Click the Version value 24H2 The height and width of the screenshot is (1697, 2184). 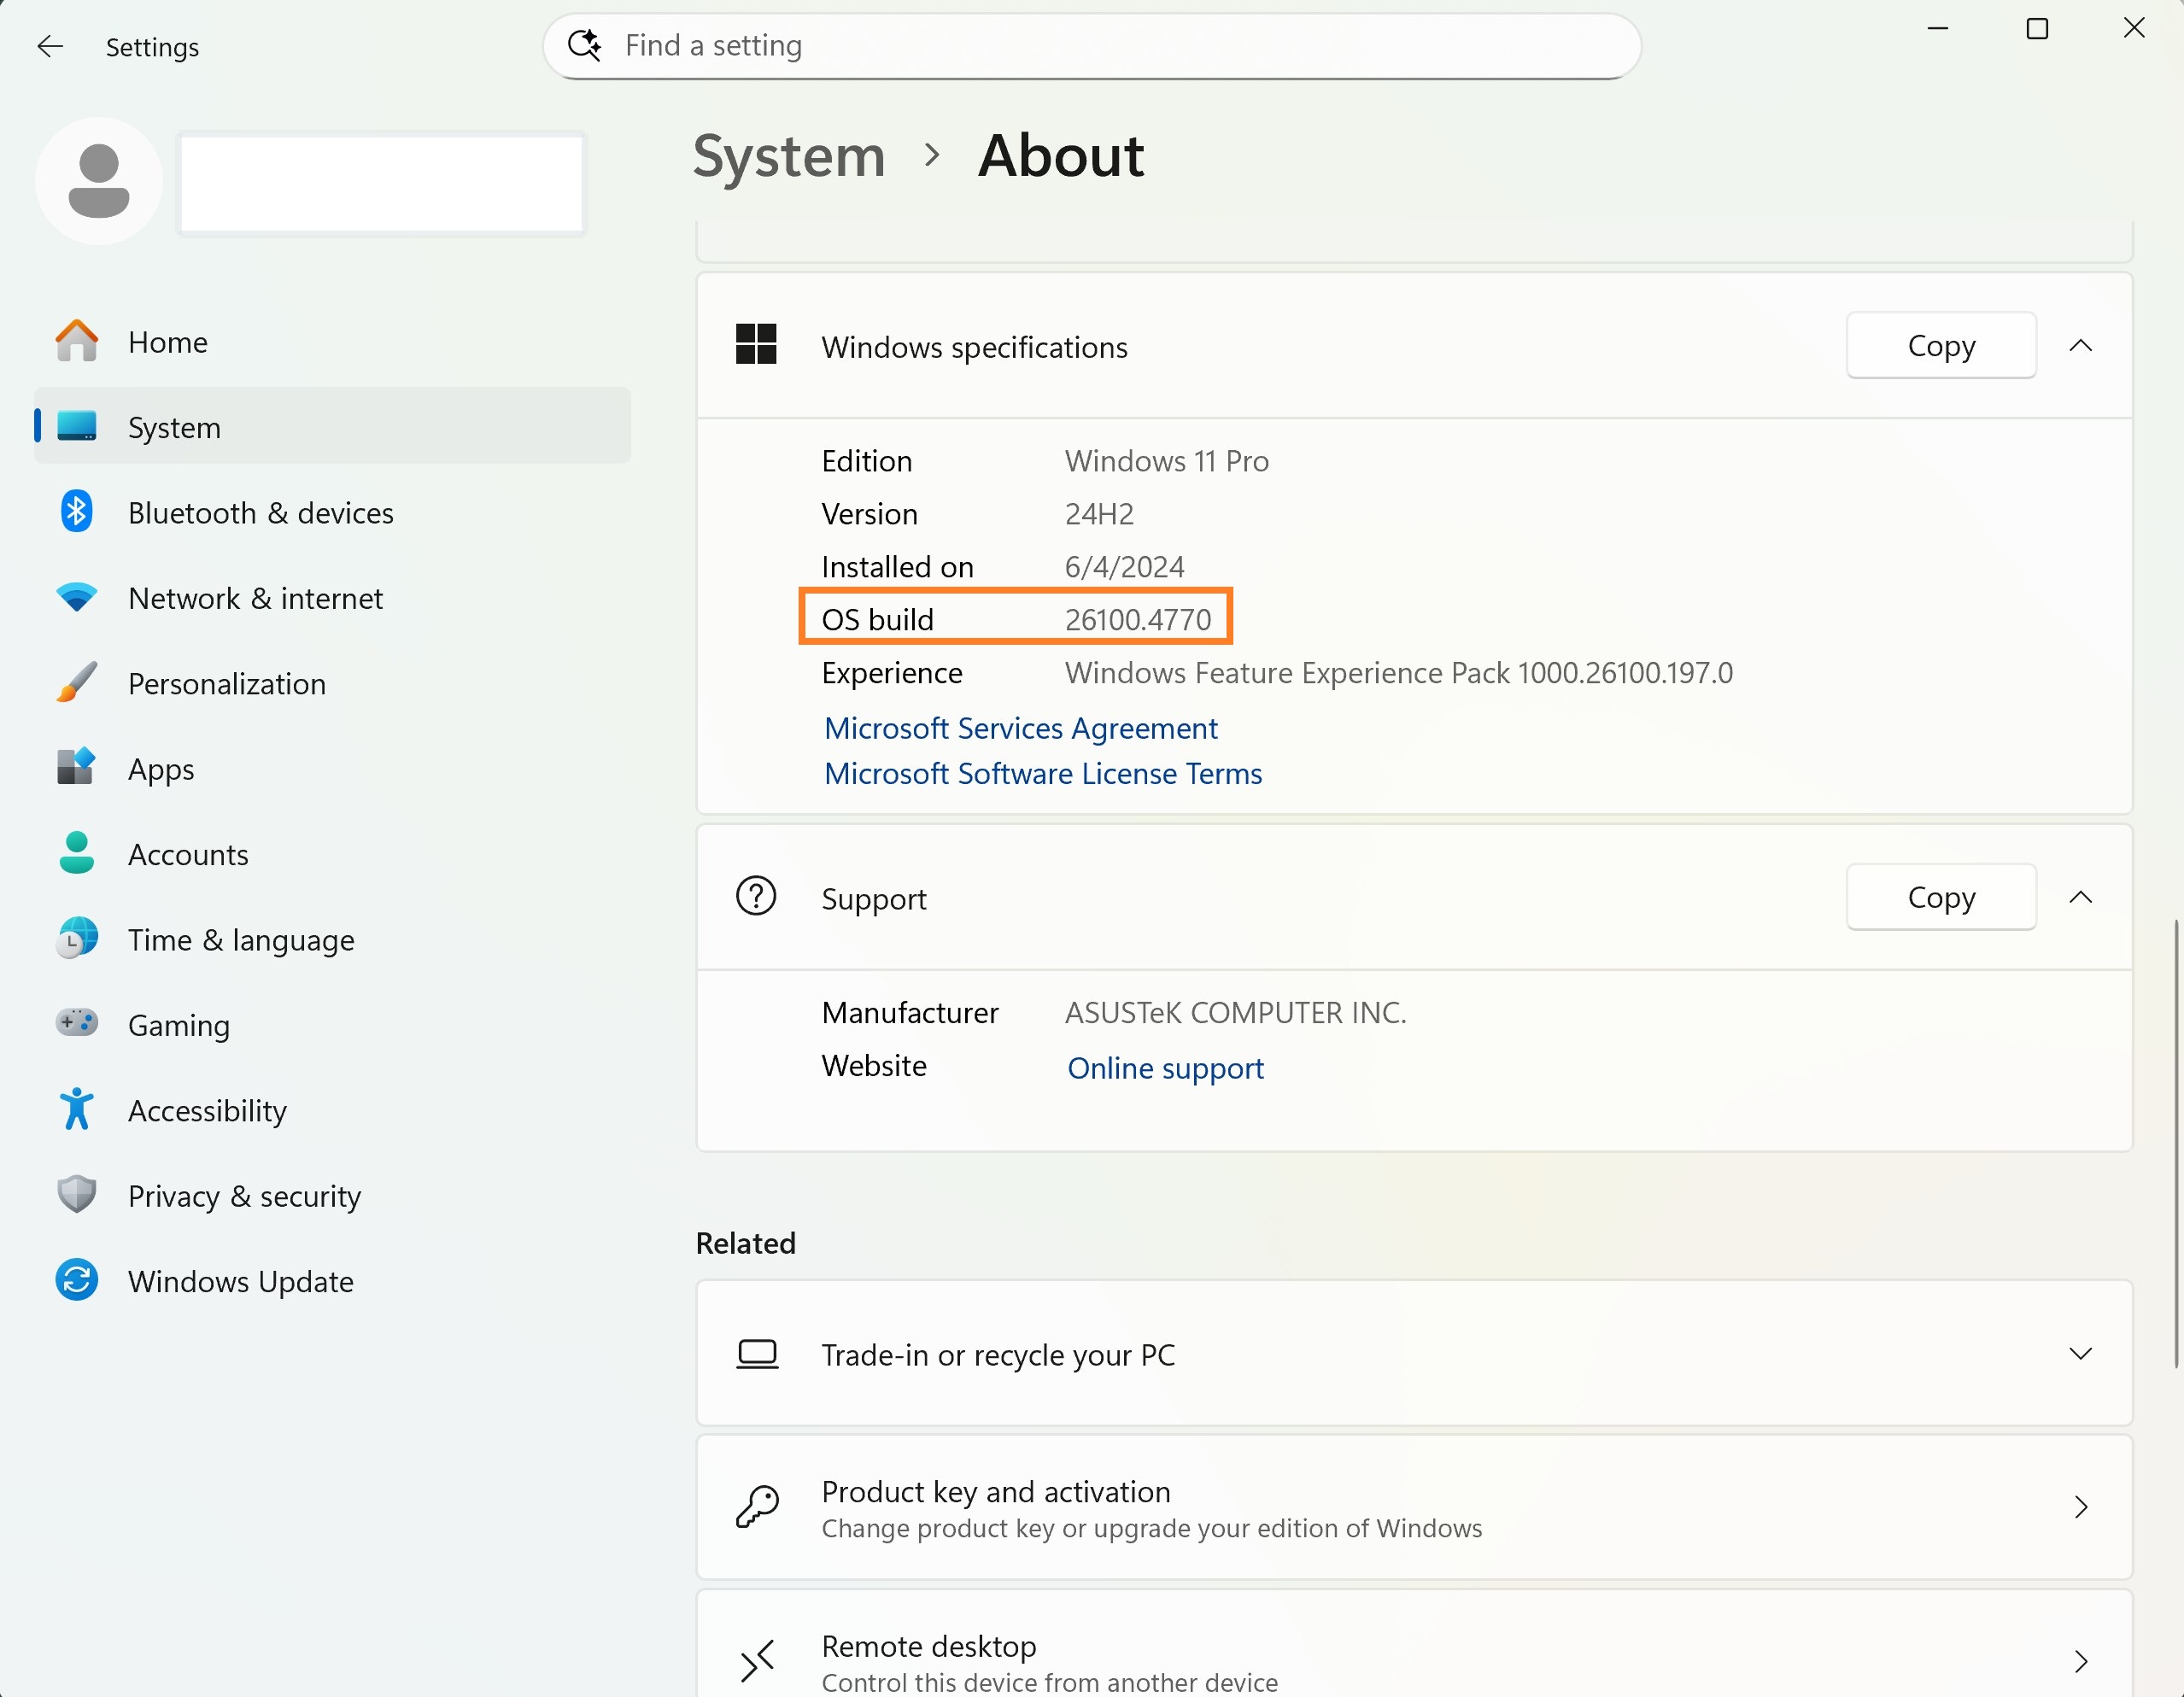pos(1099,514)
